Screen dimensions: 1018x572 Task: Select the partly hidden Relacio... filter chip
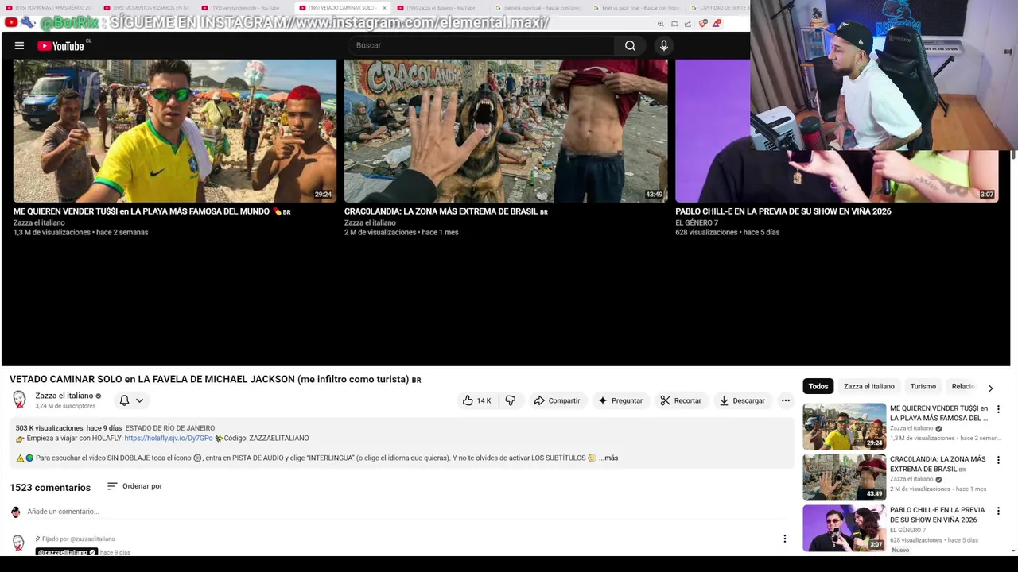click(x=963, y=387)
